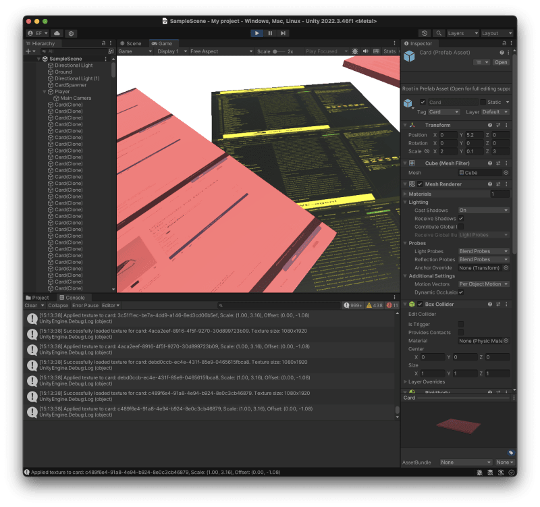Toggle the Console errors filter
The width and height of the screenshot is (540, 507).
[x=392, y=306]
